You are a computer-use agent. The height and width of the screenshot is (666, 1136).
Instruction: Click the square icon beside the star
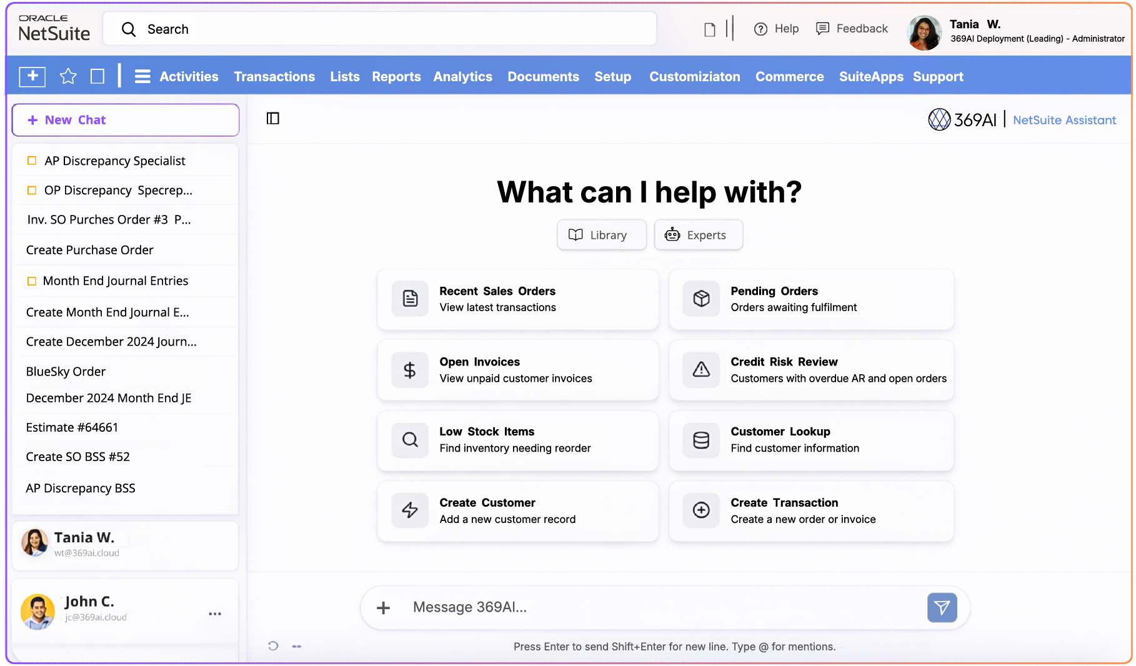click(x=97, y=76)
